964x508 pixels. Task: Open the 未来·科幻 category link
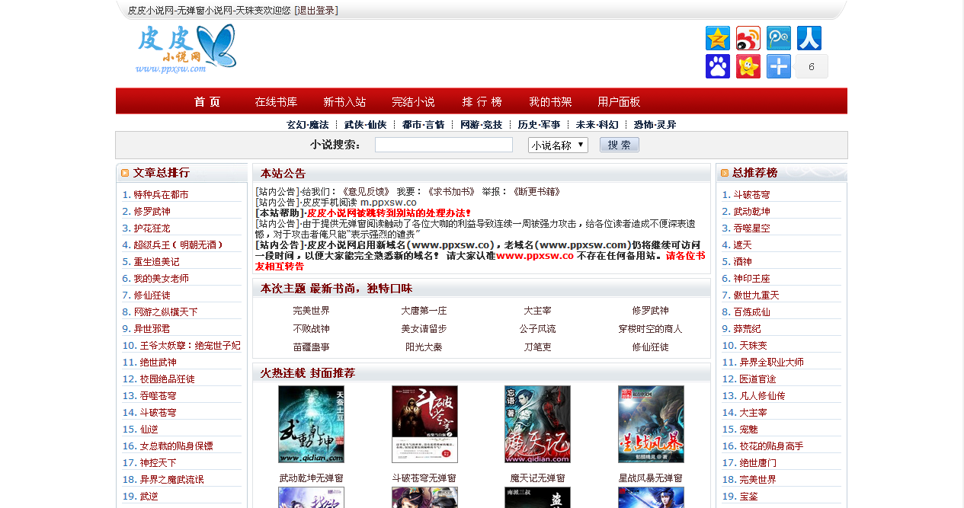tap(597, 125)
